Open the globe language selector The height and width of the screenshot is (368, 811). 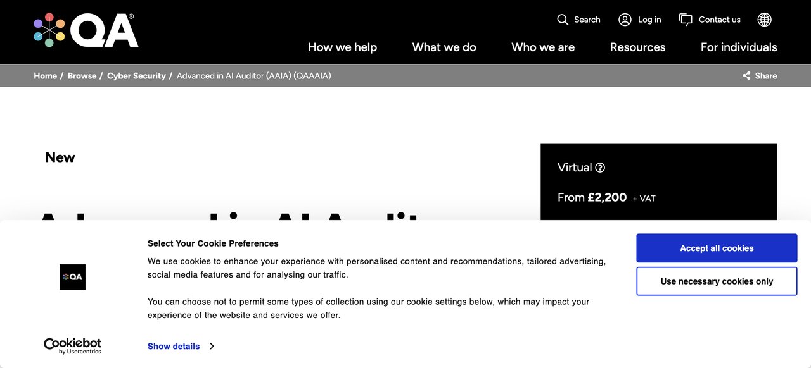765,20
